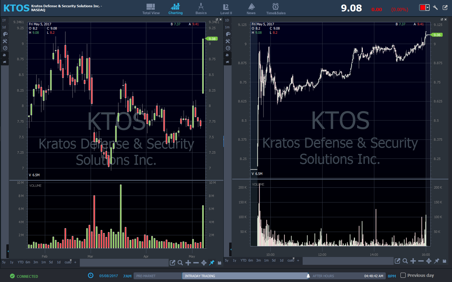Detach the right chart panel

(x=442, y=20)
